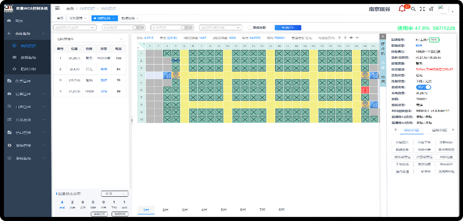Select the 小车 vertical side tab
The image size is (463, 221).
click(x=383, y=65)
